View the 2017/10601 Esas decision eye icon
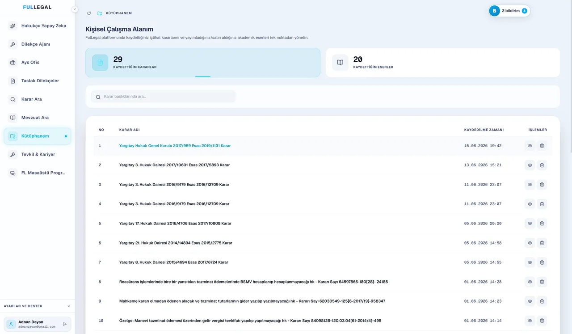Screen dimensions: 572x334 pyautogui.click(x=530, y=165)
